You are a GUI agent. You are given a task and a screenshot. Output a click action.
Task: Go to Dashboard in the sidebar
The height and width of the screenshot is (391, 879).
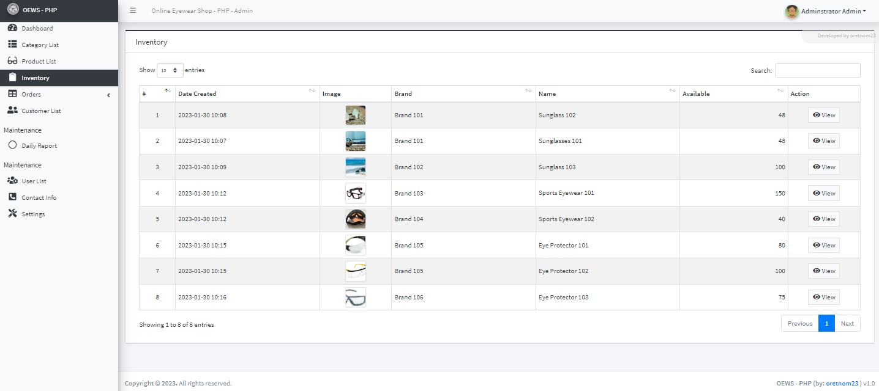tap(59, 28)
